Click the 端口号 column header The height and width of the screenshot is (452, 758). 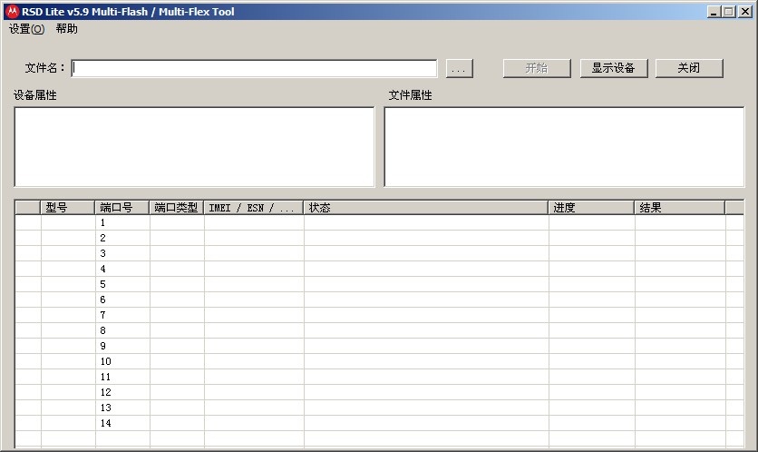pyautogui.click(x=121, y=208)
